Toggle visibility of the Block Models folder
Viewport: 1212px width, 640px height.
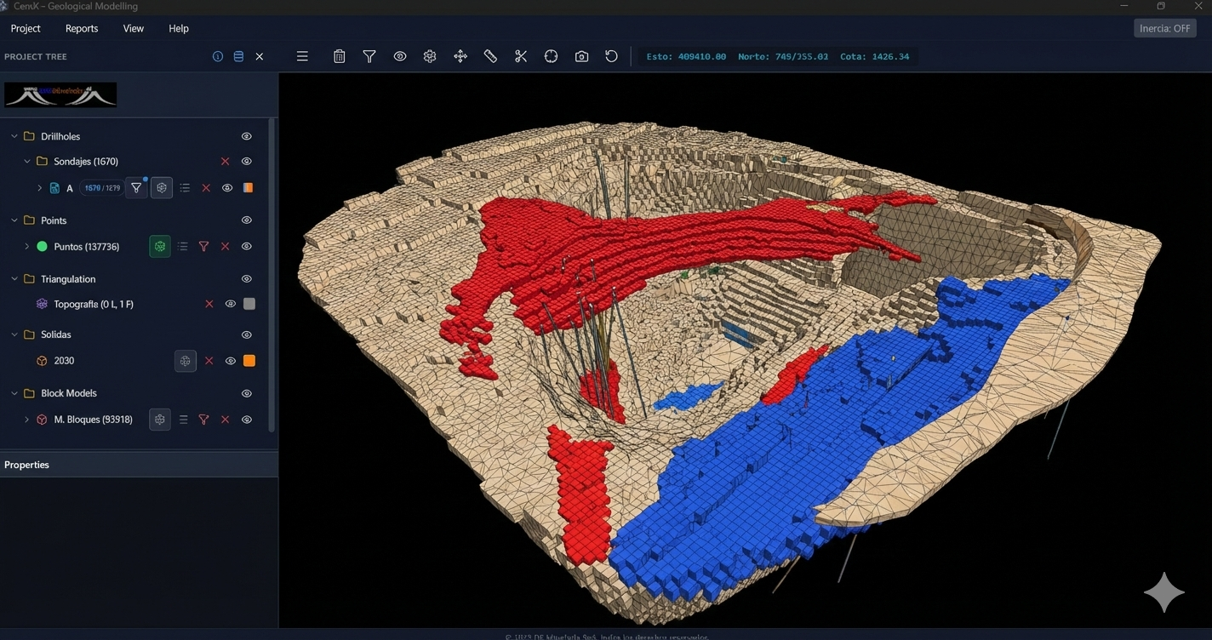tap(246, 392)
